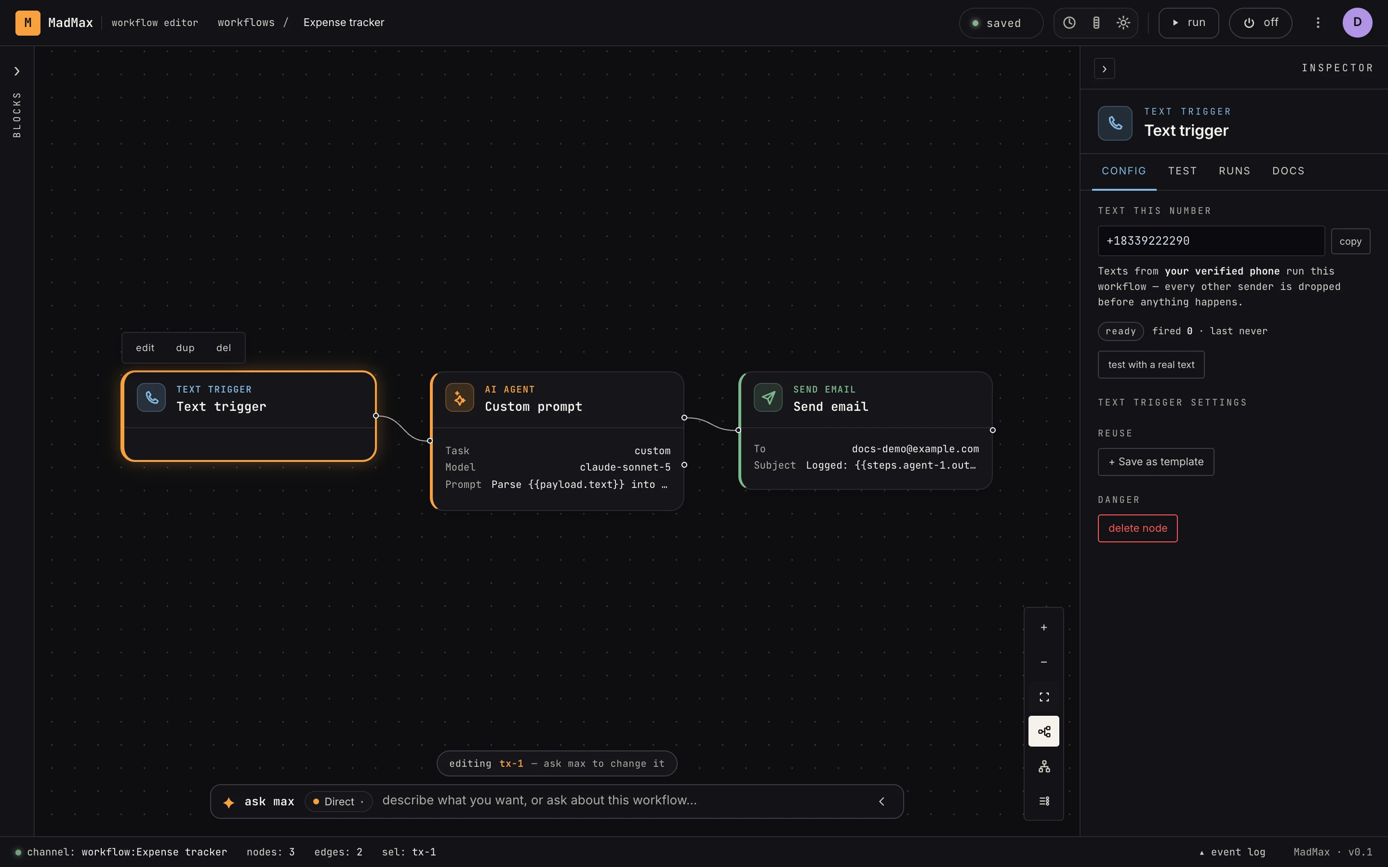1388x867 pixels.
Task: Click dup in node action menu
Action: pyautogui.click(x=185, y=348)
